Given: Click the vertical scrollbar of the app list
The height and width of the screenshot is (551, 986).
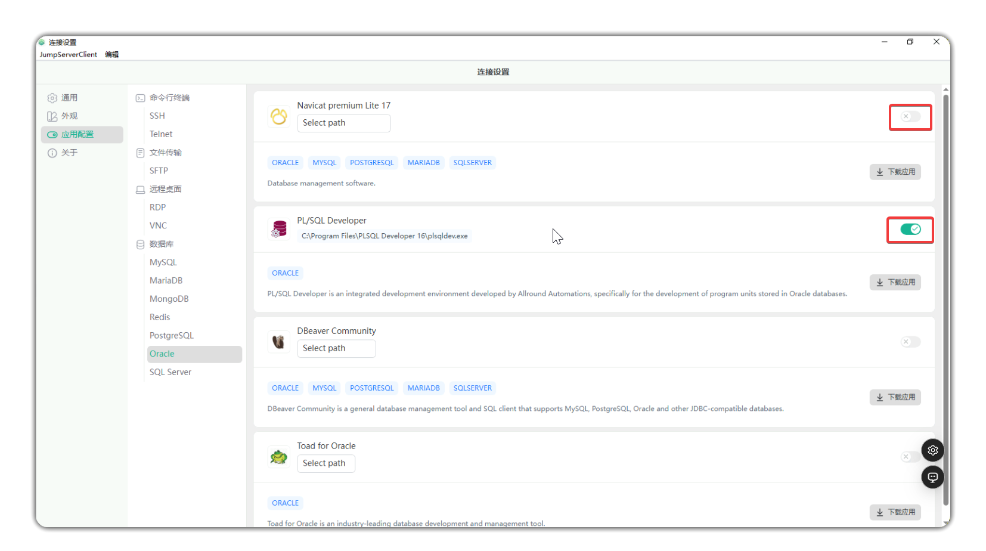Looking at the screenshot, I should 945,298.
